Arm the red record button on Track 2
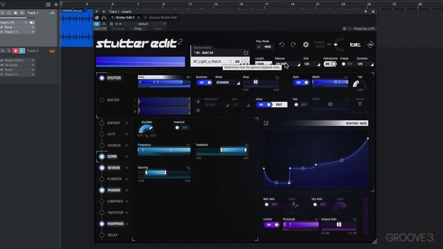 point(15,50)
